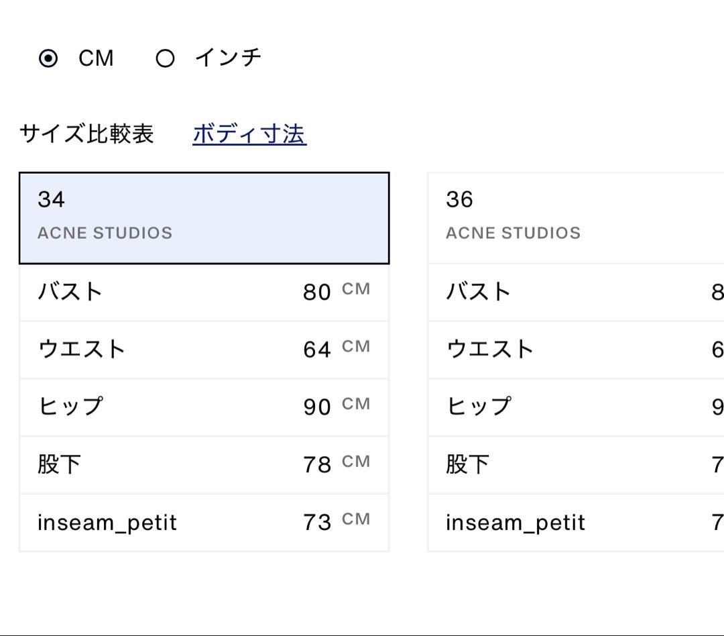
Task: Click the バスト row for size 34
Action: click(x=204, y=292)
